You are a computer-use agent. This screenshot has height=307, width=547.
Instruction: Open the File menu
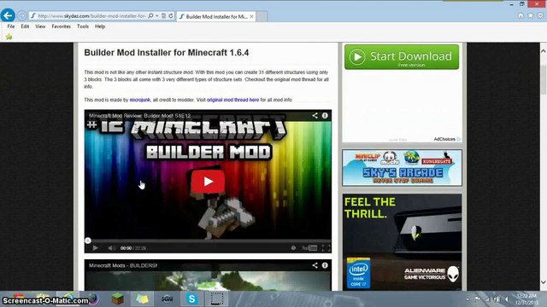[x=11, y=26]
